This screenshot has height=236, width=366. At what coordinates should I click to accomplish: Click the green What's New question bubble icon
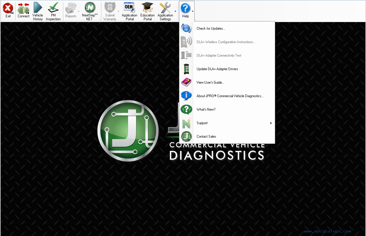tap(186, 109)
